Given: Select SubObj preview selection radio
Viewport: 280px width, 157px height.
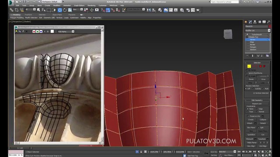Looking at the screenshot, I should [x=254, y=89].
